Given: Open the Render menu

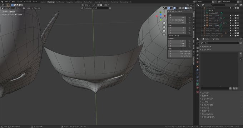Looking at the screenshot, I should tap(19, 2).
